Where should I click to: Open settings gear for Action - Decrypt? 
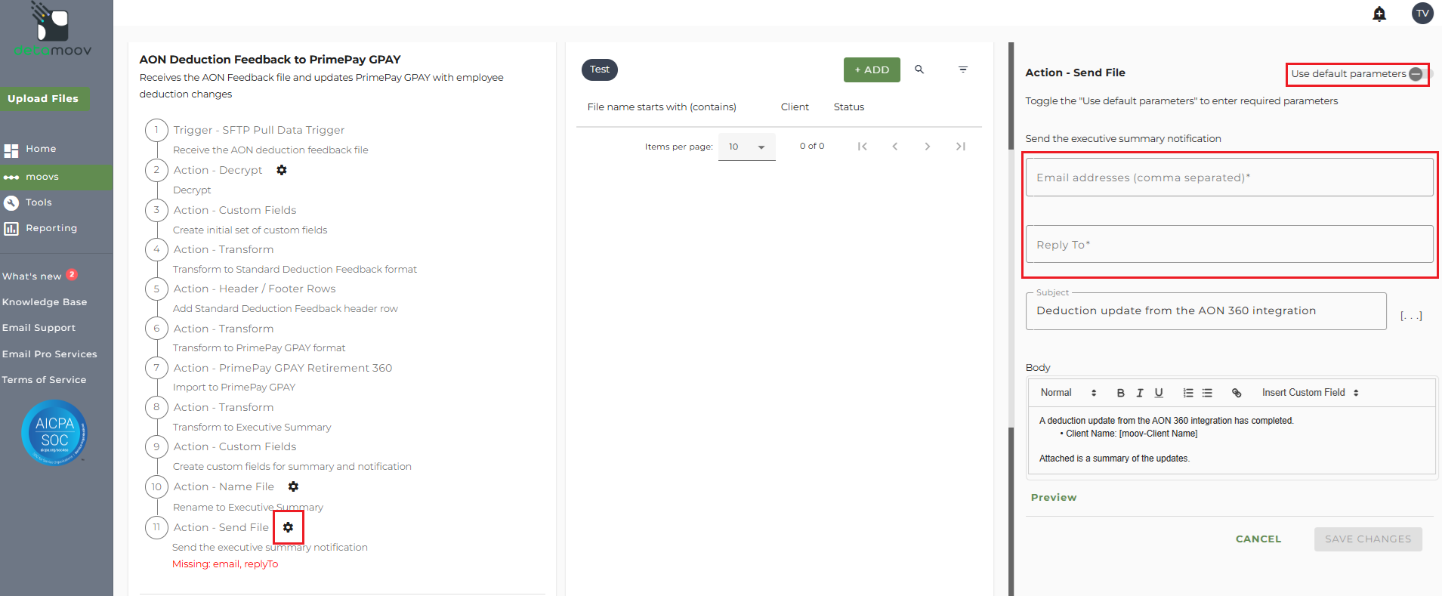[x=282, y=170]
